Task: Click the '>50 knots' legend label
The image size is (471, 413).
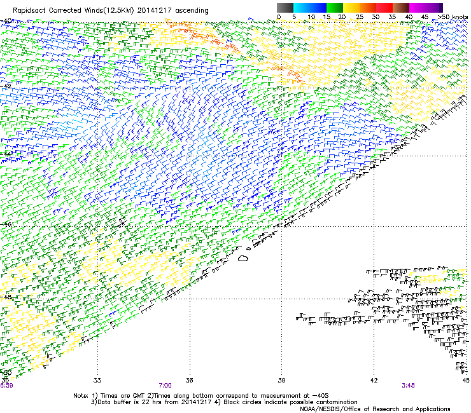Action: tap(453, 17)
